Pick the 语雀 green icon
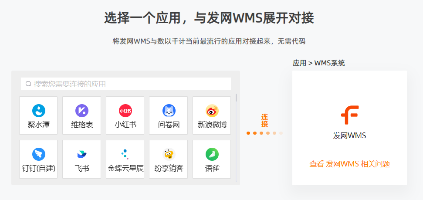The width and height of the screenshot is (423, 200). pos(212,154)
